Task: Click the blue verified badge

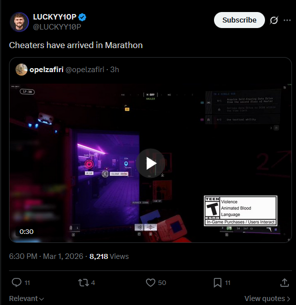Action: tap(82, 17)
